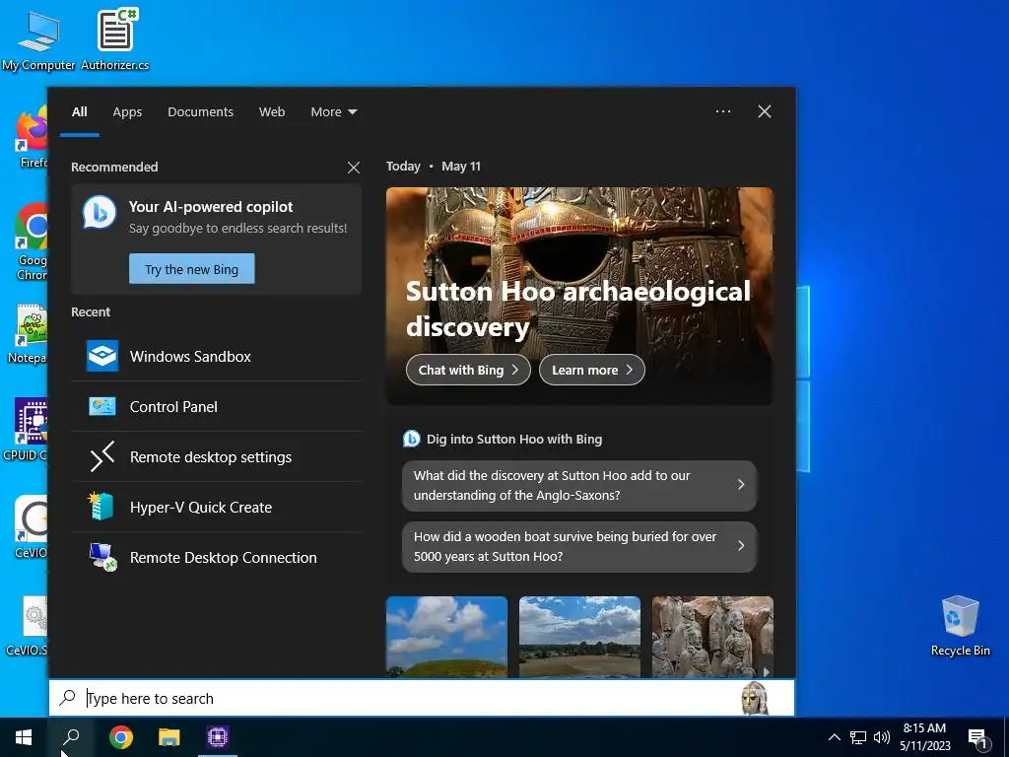The width and height of the screenshot is (1009, 757).
Task: Open the wooden boat survival question
Action: click(579, 546)
